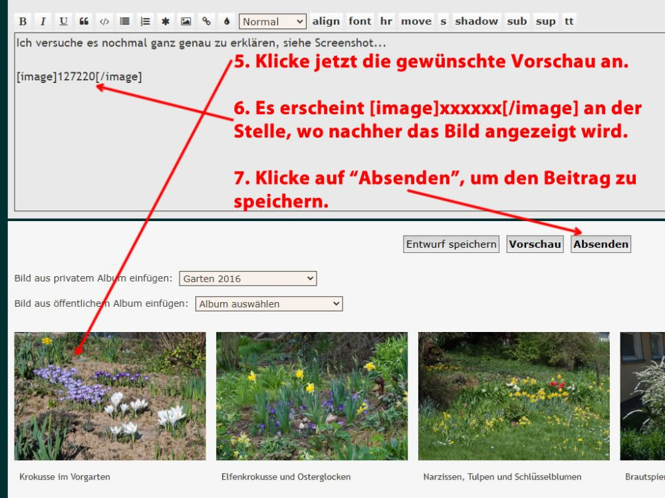Select the shadow formatting button

pos(476,21)
